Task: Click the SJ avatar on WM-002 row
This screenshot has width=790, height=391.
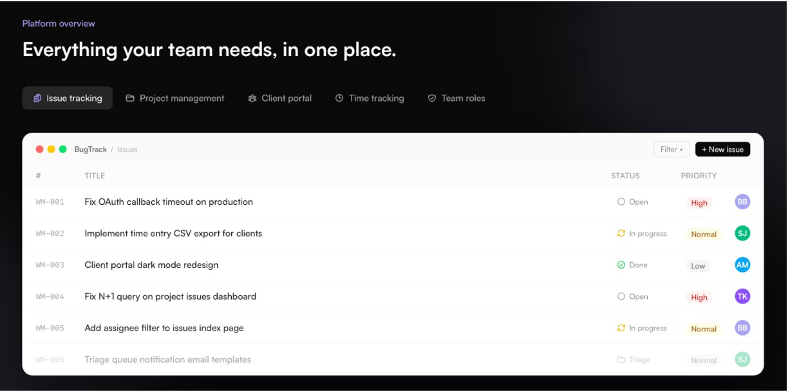Action: (x=742, y=233)
